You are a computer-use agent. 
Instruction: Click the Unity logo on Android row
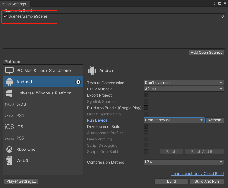pos(78,82)
